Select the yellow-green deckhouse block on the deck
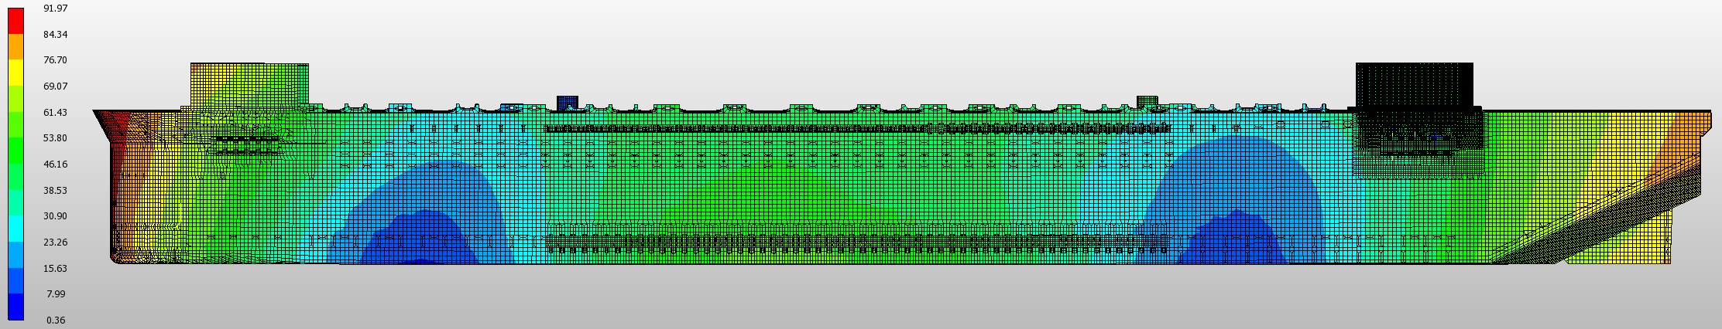This screenshot has height=329, width=1722. (249, 85)
